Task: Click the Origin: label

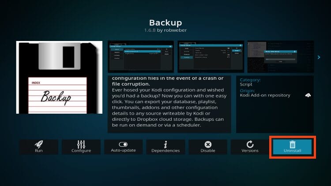Action: coord(247,91)
